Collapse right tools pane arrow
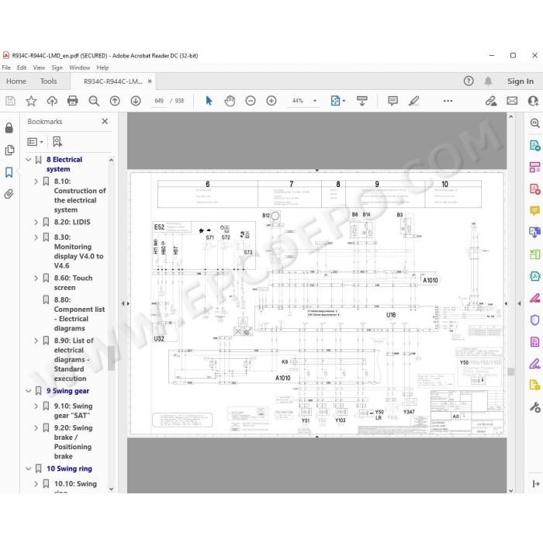This screenshot has height=543, width=543. [x=519, y=303]
